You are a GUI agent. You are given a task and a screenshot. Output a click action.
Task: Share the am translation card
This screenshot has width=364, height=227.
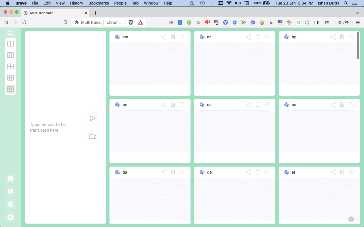point(164,37)
